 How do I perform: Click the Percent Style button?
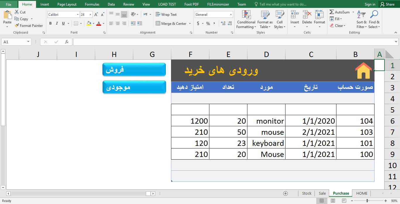pos(208,23)
